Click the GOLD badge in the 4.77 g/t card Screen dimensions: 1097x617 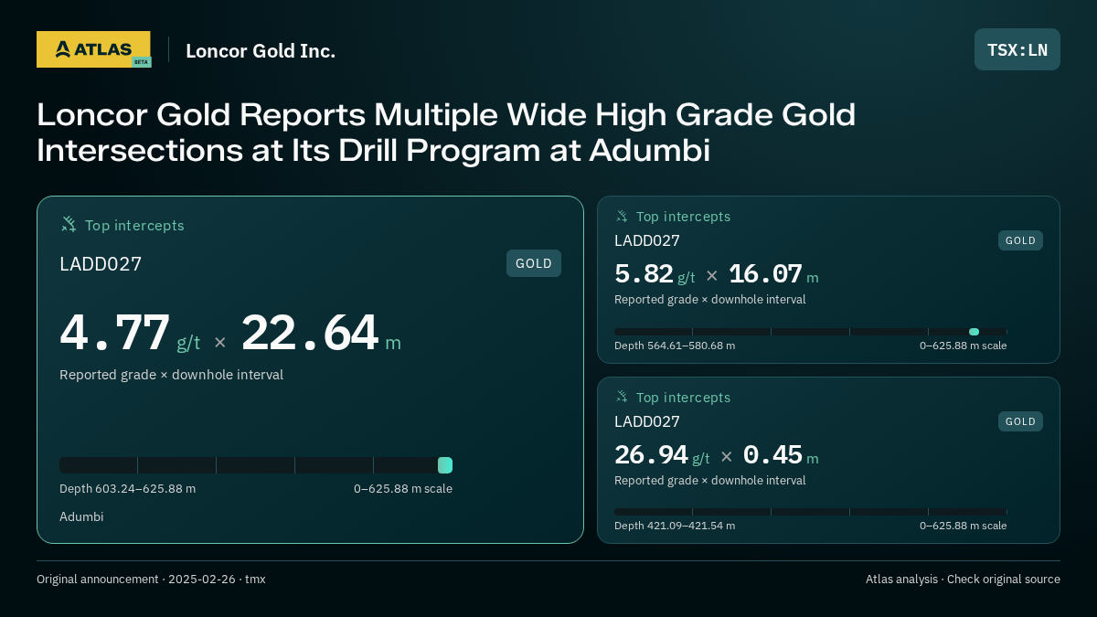coord(534,263)
